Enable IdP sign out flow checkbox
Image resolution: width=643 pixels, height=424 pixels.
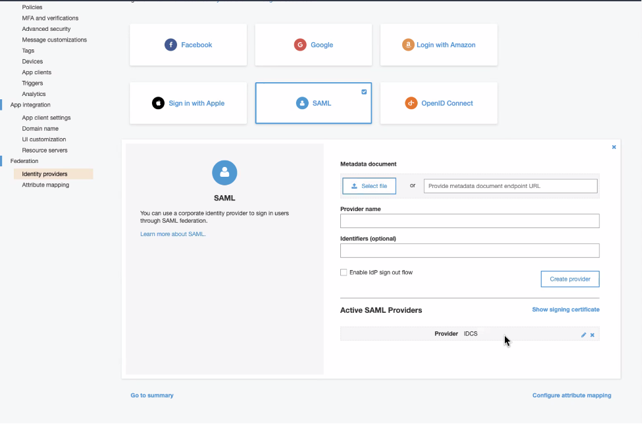[344, 272]
